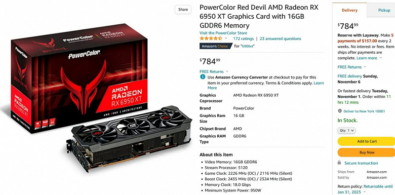Open the star ratings dropdown chevron
395x195 pixels.
pos(226,38)
